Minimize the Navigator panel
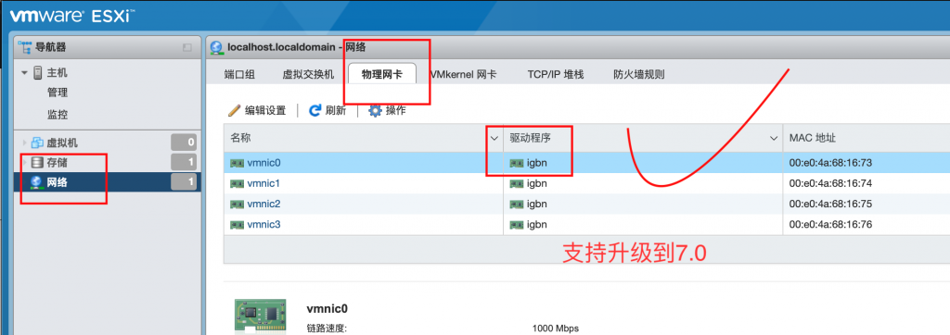Screen dimensions: 950x335 [x=187, y=47]
